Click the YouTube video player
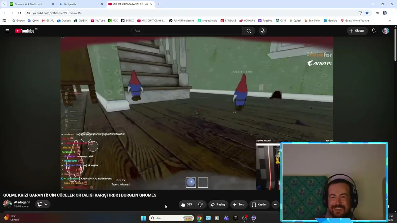Screen dimensions: 397x223 tap(197, 113)
